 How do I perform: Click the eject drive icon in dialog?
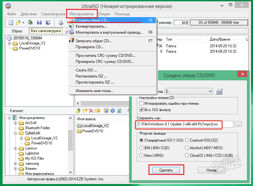(x=219, y=91)
